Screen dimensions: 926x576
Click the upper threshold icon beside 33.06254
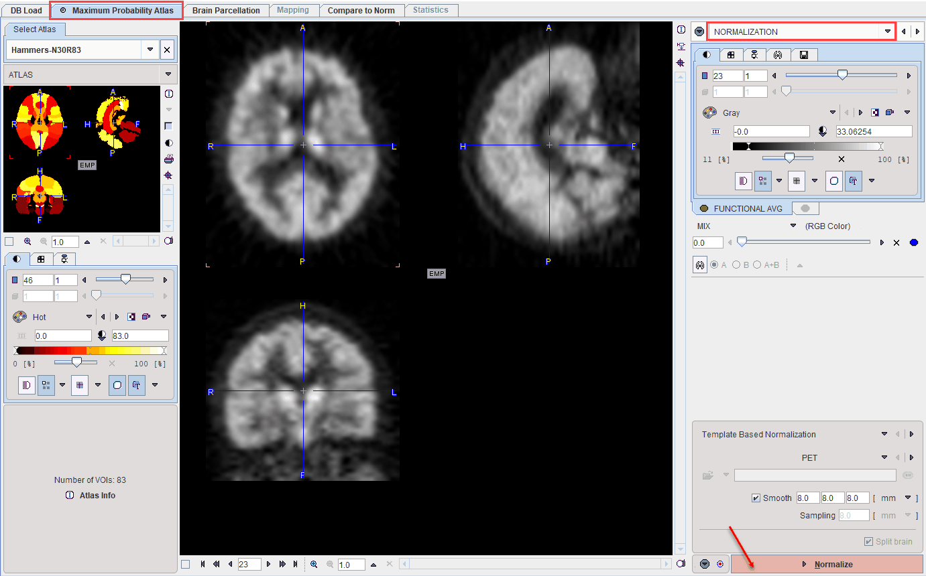pyautogui.click(x=823, y=131)
